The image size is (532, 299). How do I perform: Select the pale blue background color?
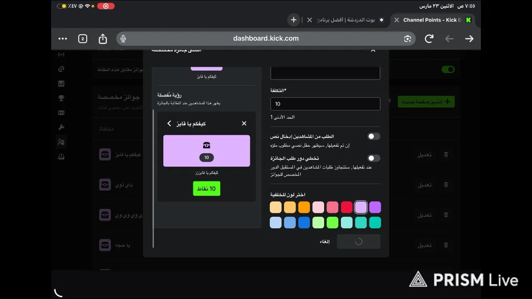276,223
